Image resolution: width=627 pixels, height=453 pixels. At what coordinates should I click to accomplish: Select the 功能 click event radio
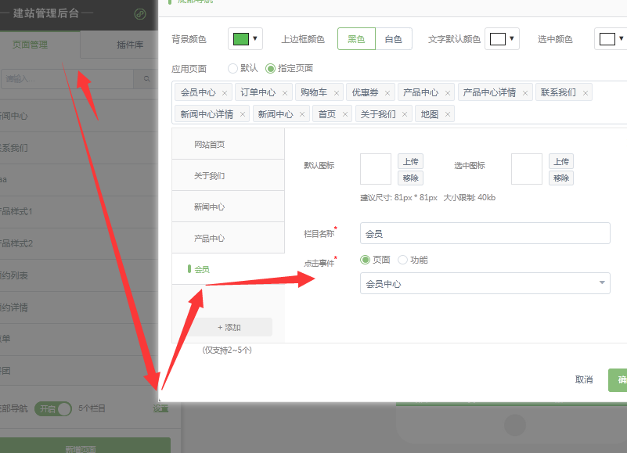pos(403,260)
